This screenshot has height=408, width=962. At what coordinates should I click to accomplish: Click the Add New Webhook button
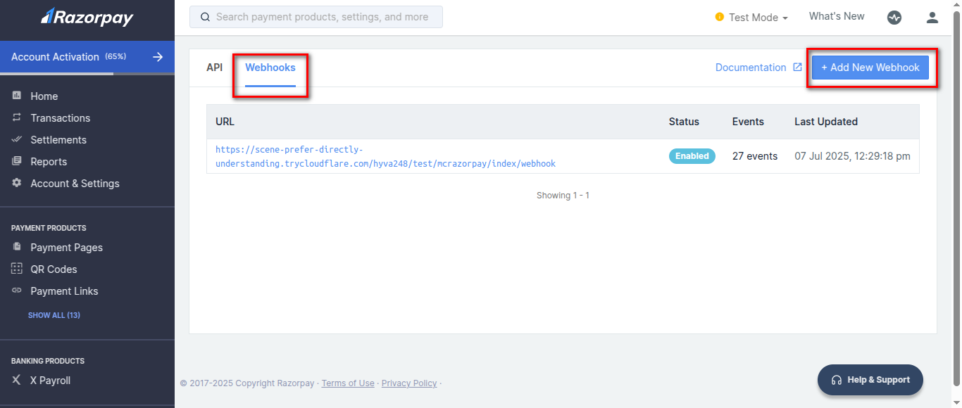tap(870, 68)
